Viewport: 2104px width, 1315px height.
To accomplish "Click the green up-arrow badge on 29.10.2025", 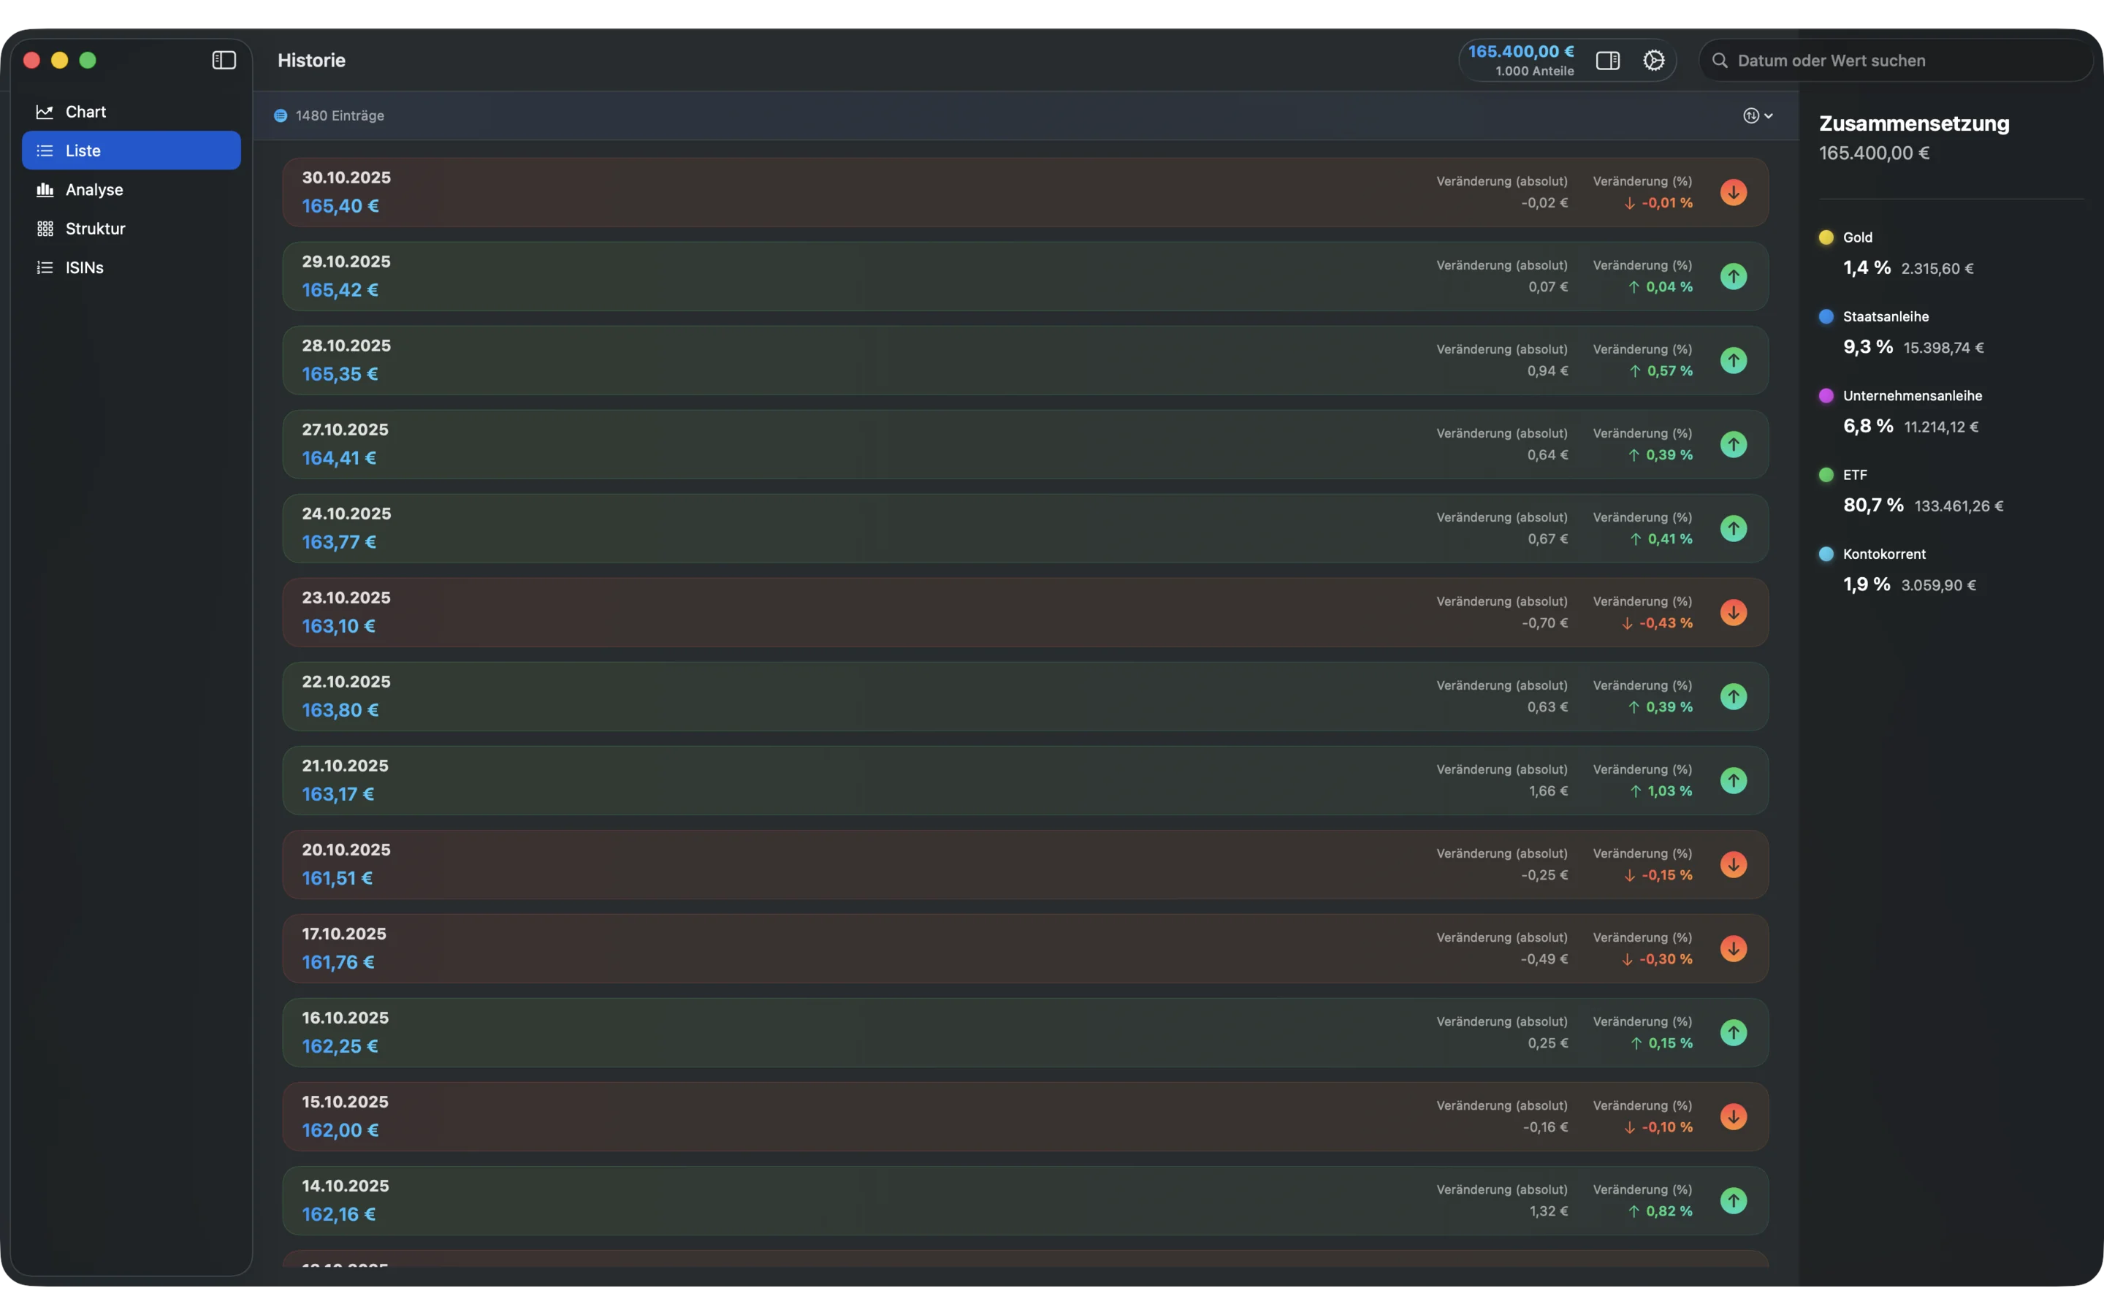I will (1733, 275).
